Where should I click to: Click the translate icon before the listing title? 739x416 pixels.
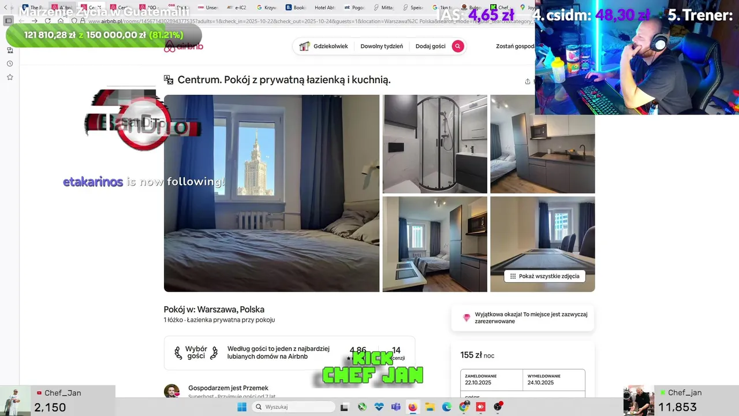(x=169, y=80)
